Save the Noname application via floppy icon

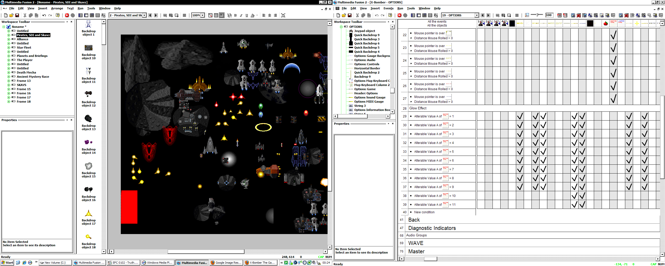pos(17,15)
